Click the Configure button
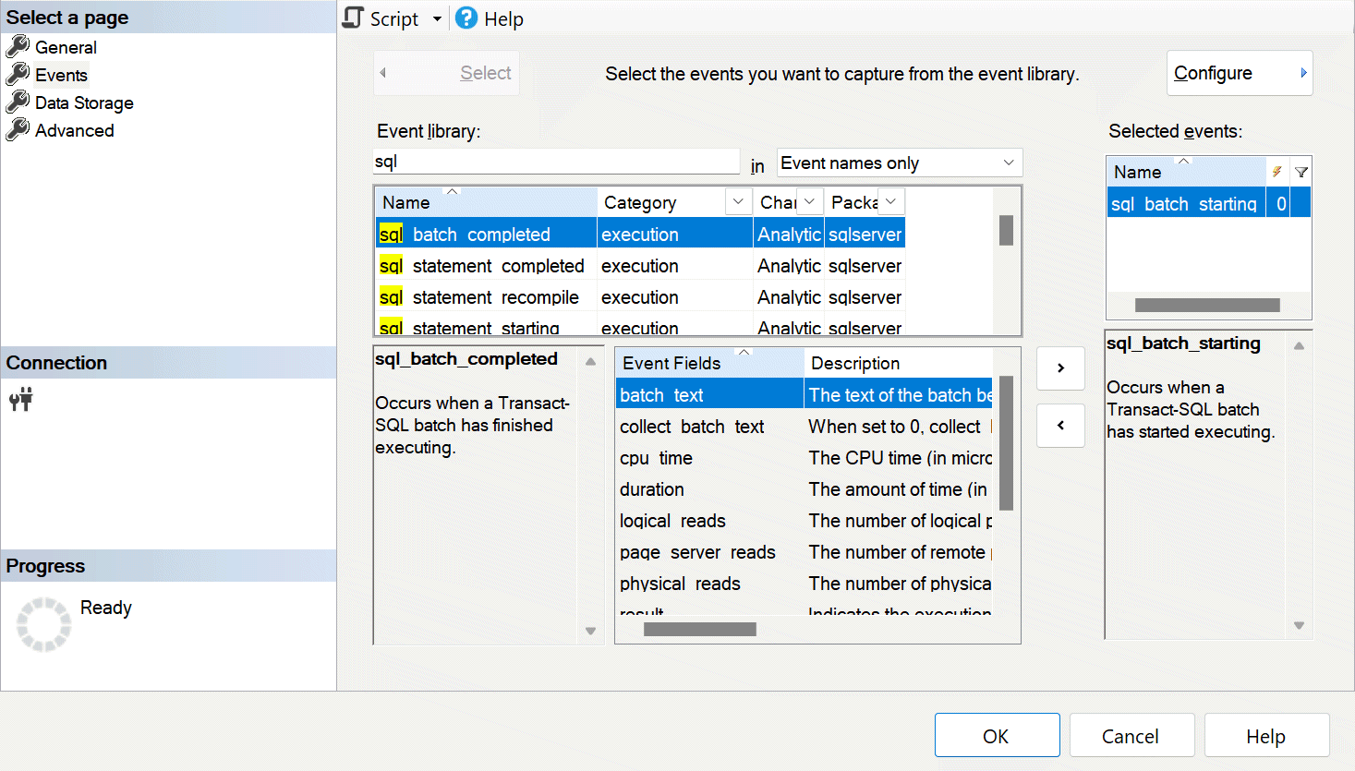 tap(1240, 72)
